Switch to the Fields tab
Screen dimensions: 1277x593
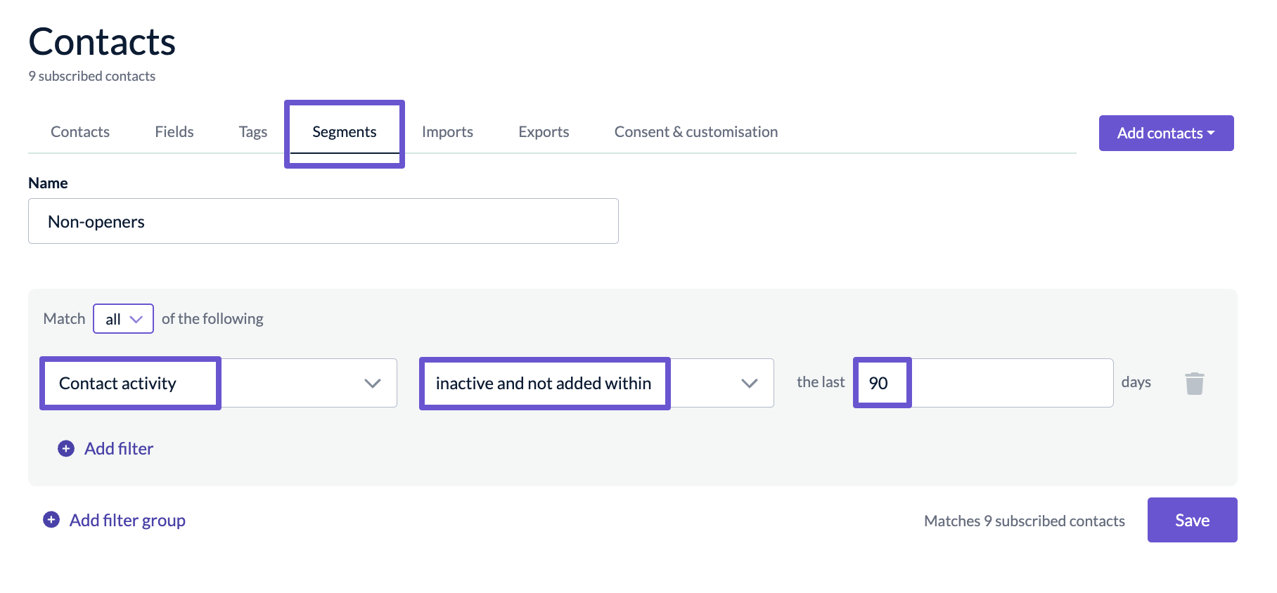tap(174, 132)
